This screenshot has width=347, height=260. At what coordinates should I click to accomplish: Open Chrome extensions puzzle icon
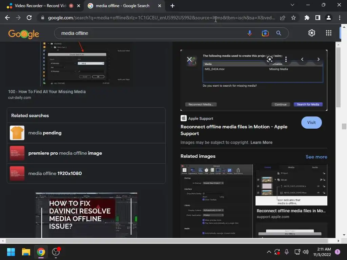click(307, 18)
